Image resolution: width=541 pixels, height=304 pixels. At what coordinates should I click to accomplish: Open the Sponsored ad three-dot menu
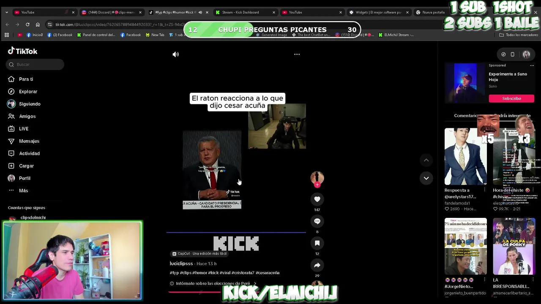532,65
